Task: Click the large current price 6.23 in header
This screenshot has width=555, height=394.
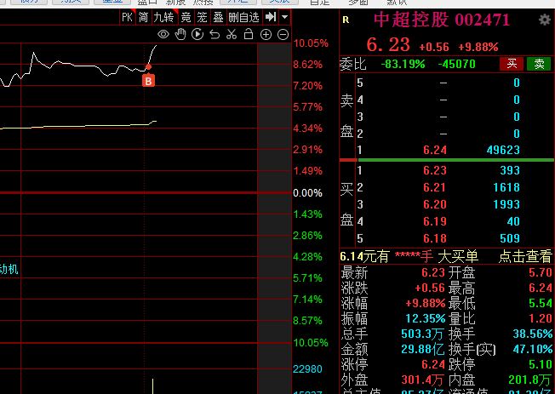Action: 388,45
